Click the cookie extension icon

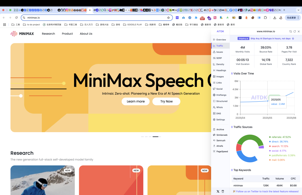point(253,18)
